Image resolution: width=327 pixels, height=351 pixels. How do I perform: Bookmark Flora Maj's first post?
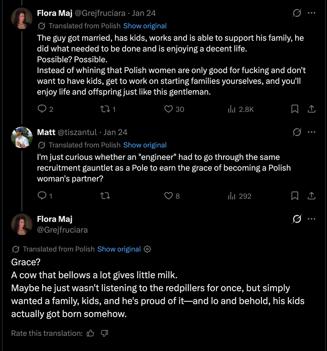pyautogui.click(x=295, y=109)
